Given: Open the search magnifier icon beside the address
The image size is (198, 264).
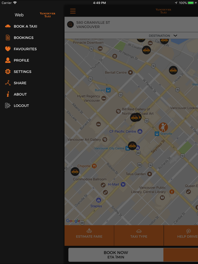Looking at the screenshot, I should [70, 24].
